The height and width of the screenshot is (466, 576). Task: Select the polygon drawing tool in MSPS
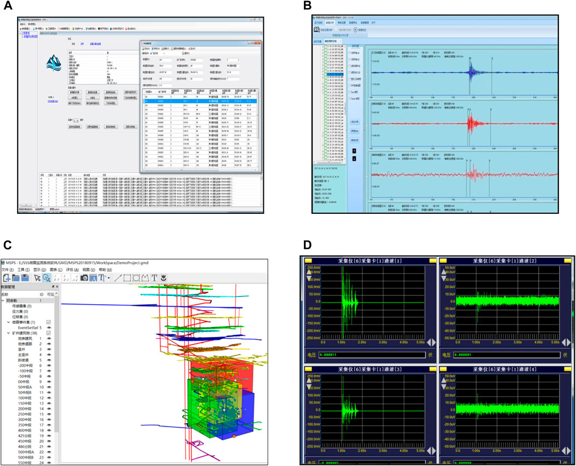tap(145, 278)
